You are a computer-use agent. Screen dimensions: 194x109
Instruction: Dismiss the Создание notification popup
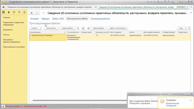click(x=191, y=100)
